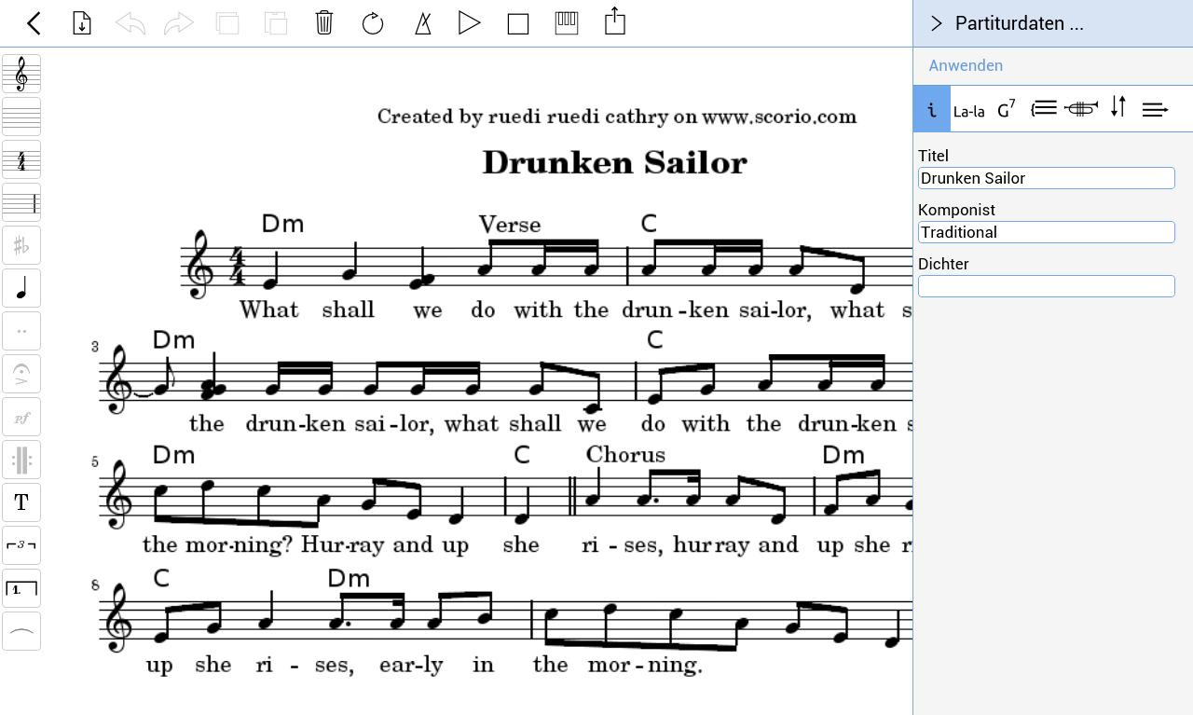This screenshot has width=1193, height=715.
Task: Select the staff lines tool
Action: (21, 117)
